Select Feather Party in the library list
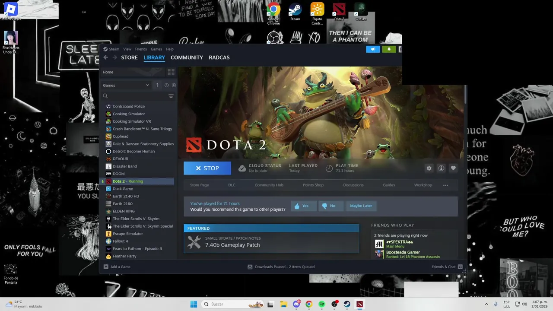The width and height of the screenshot is (553, 311). (x=137, y=256)
